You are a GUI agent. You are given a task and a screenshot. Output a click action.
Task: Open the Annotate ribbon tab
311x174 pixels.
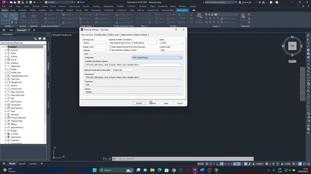click(22, 10)
